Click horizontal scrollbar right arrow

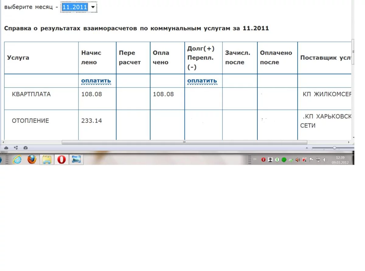pyautogui.click(x=349, y=142)
